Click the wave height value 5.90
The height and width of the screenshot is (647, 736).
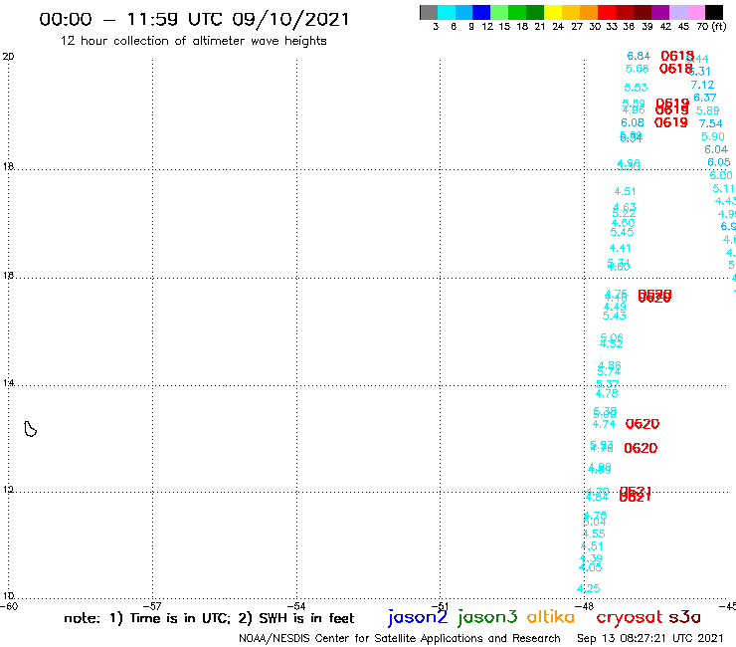pyautogui.click(x=713, y=136)
